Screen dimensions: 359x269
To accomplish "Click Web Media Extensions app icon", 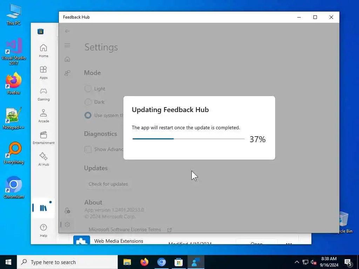I will click(81, 240).
